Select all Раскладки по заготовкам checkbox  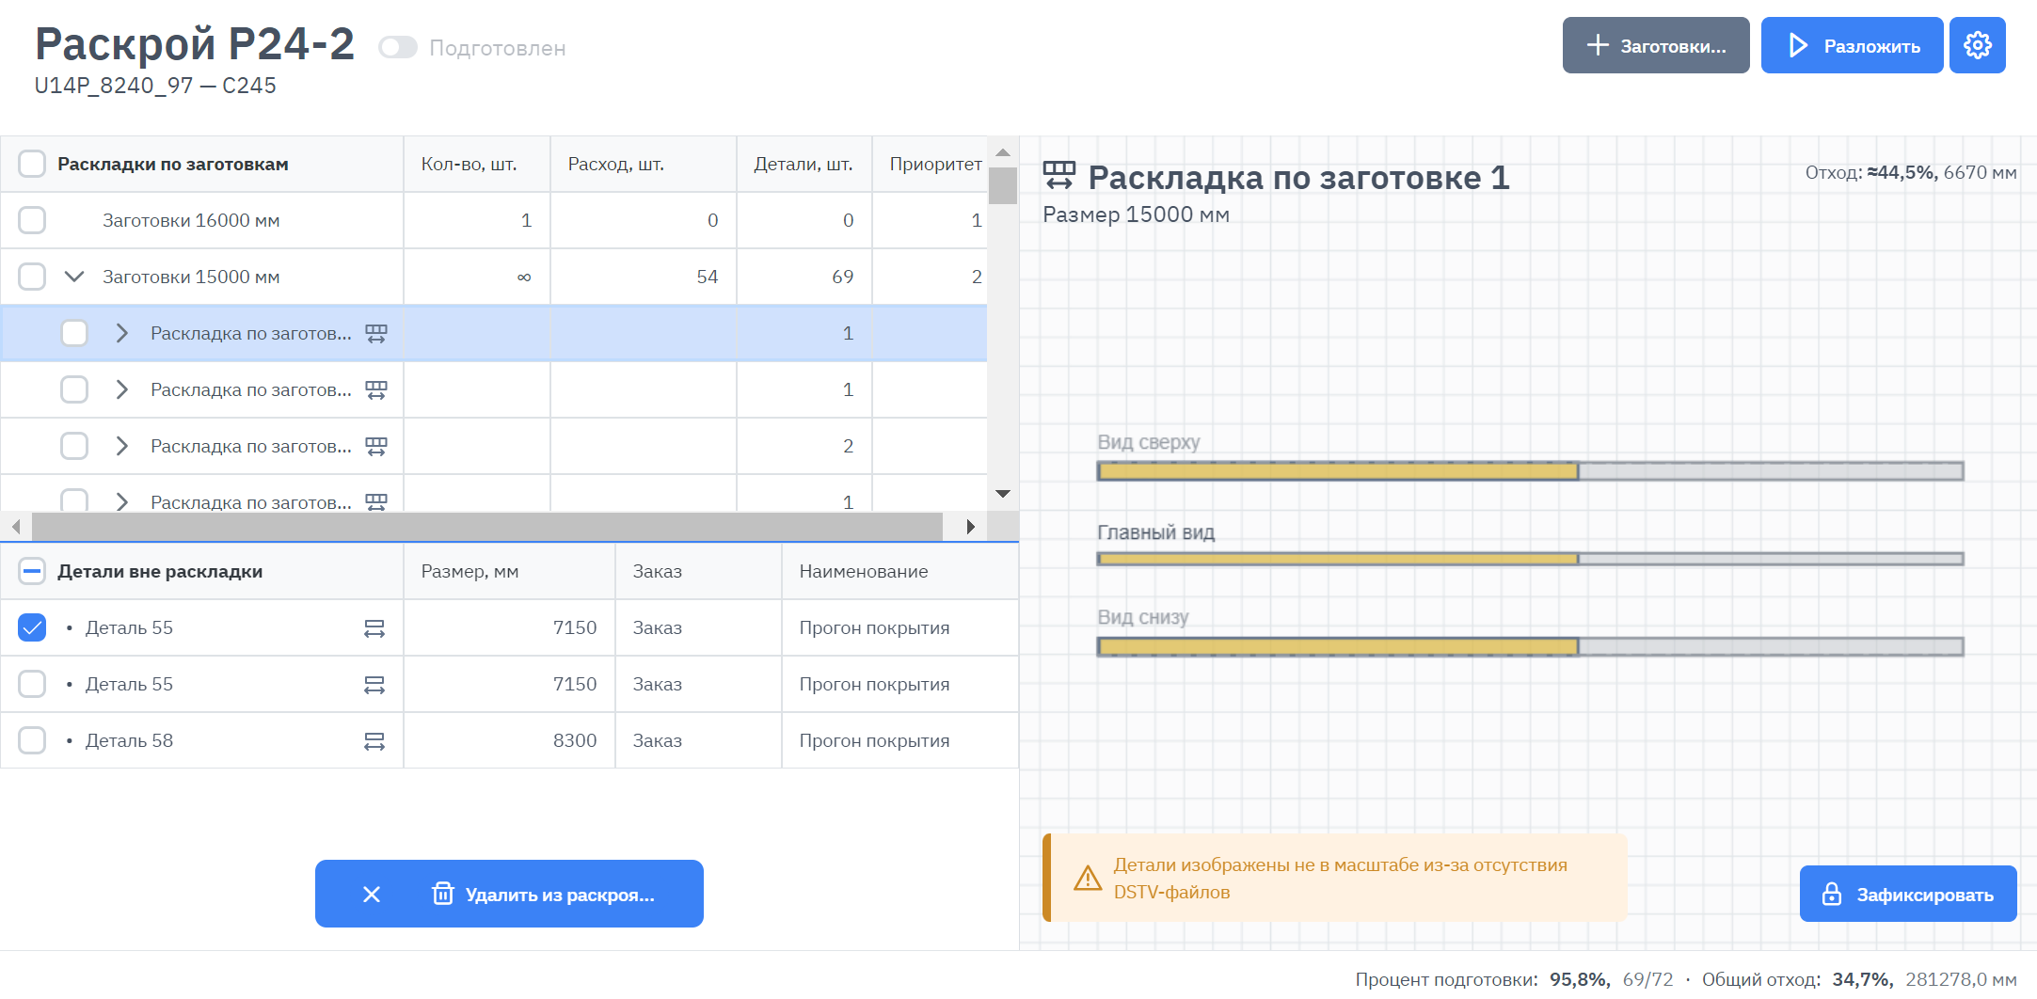click(x=32, y=164)
